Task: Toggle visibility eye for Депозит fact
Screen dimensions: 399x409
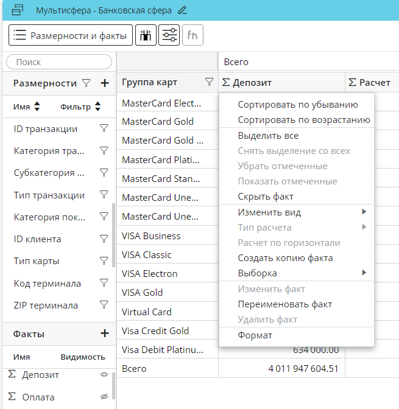Action: [x=104, y=375]
